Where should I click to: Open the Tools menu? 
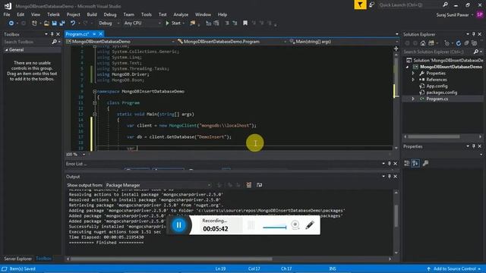tap(147, 14)
